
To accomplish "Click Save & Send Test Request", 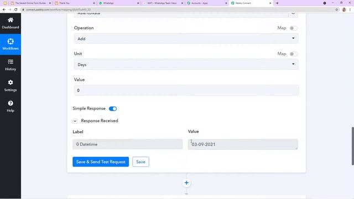I will (x=101, y=162).
